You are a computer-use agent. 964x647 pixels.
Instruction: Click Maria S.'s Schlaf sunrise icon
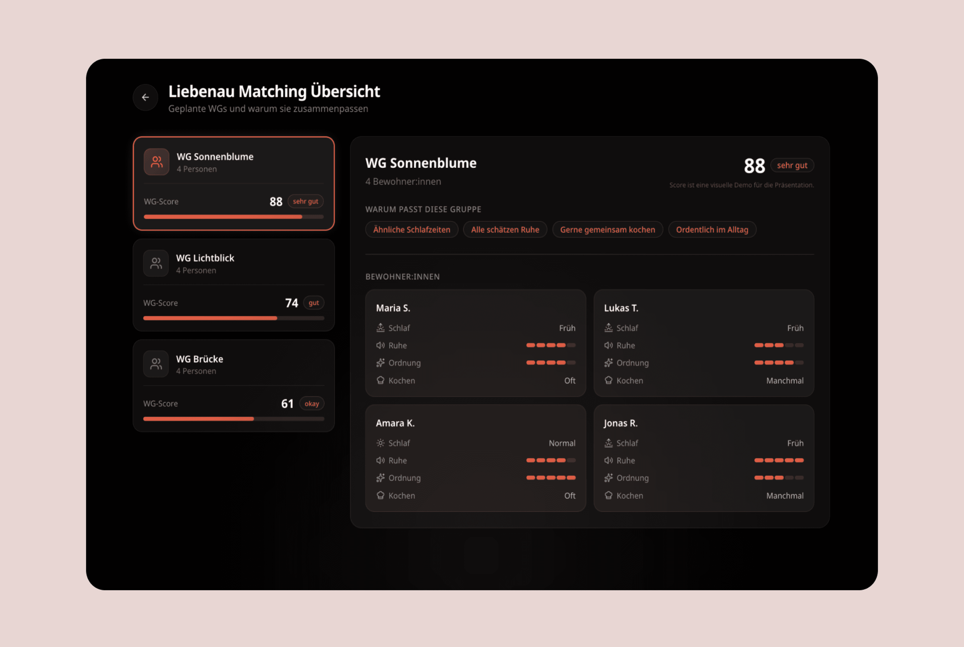click(x=380, y=328)
